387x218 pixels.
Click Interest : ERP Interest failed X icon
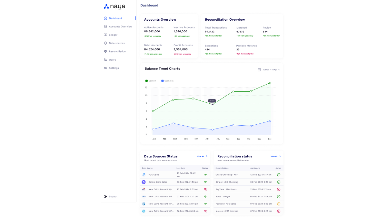(279, 211)
